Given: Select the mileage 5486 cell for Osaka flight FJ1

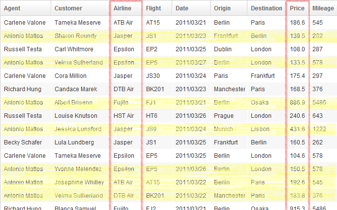Looking at the screenshot, I should tap(323, 103).
